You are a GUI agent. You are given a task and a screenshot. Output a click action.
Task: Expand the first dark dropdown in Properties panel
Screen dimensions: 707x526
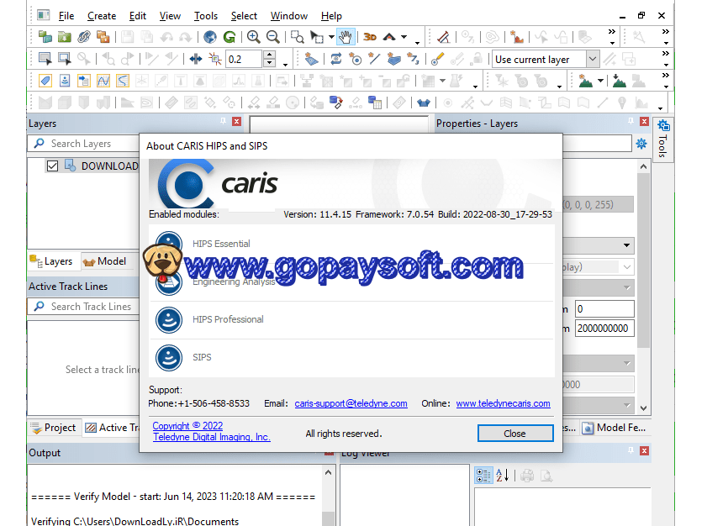point(626,245)
